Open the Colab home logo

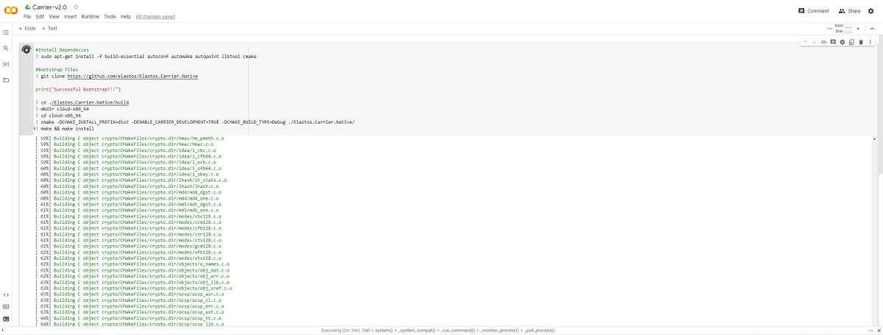(10, 10)
